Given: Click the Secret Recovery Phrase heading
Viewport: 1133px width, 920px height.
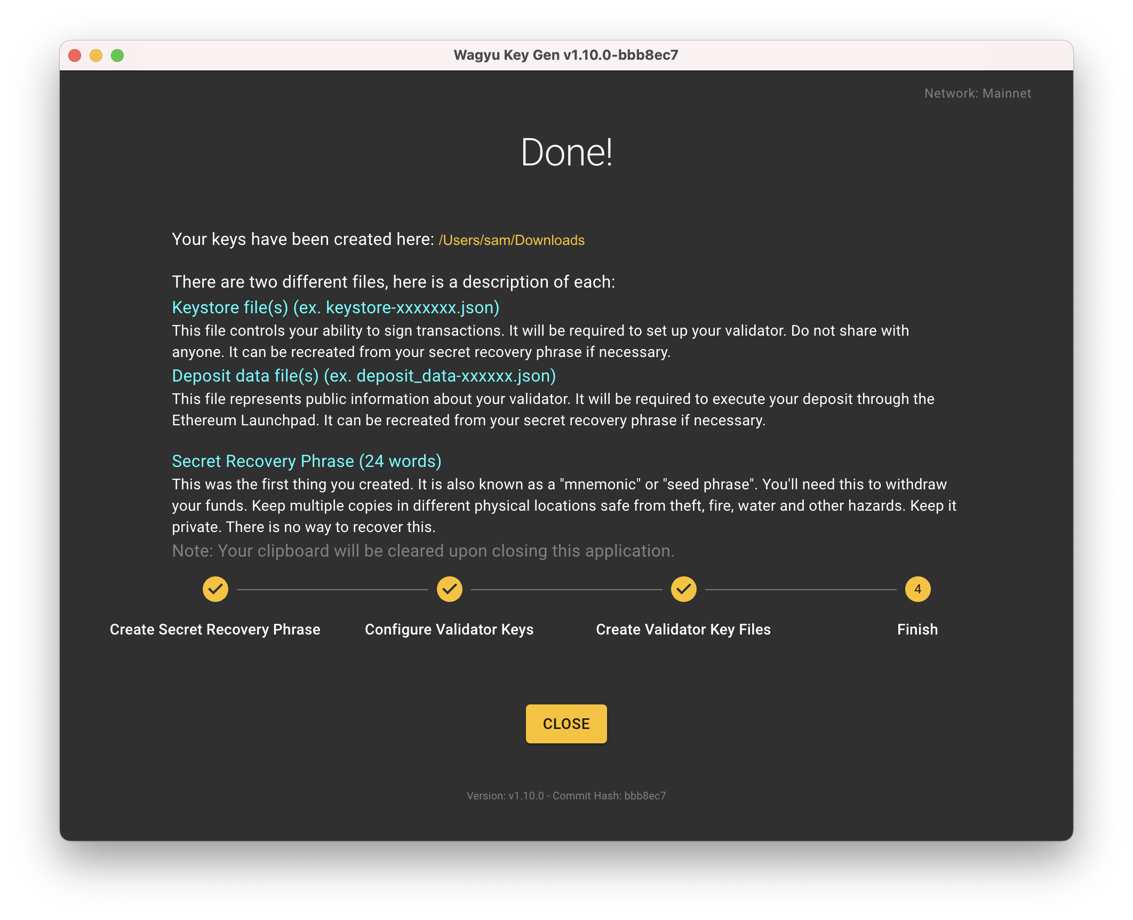Looking at the screenshot, I should (x=307, y=461).
